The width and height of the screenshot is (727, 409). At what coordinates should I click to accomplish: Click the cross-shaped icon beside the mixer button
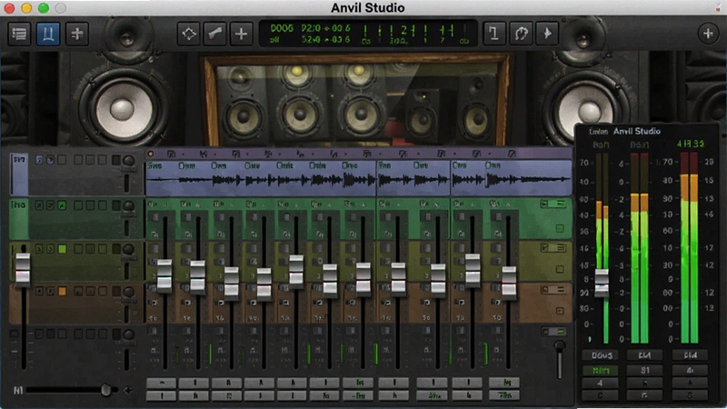[x=77, y=34]
